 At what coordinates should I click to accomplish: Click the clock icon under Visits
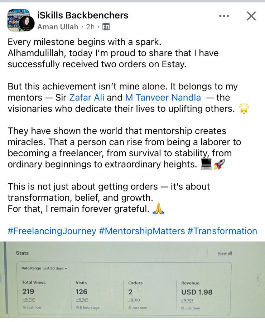pos(77,308)
